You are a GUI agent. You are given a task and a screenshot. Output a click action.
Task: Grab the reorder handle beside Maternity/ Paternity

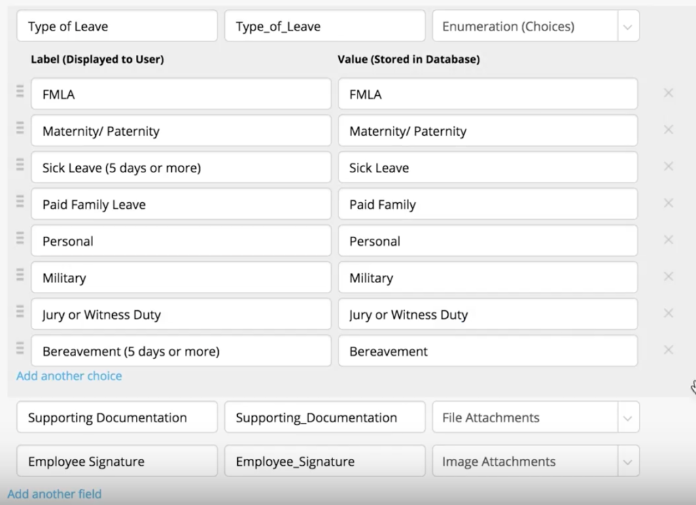pos(20,130)
